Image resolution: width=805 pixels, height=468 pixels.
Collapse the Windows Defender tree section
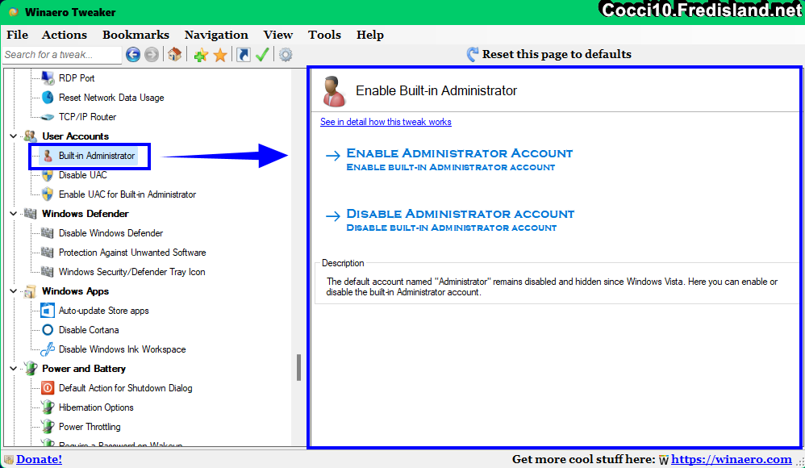point(14,214)
